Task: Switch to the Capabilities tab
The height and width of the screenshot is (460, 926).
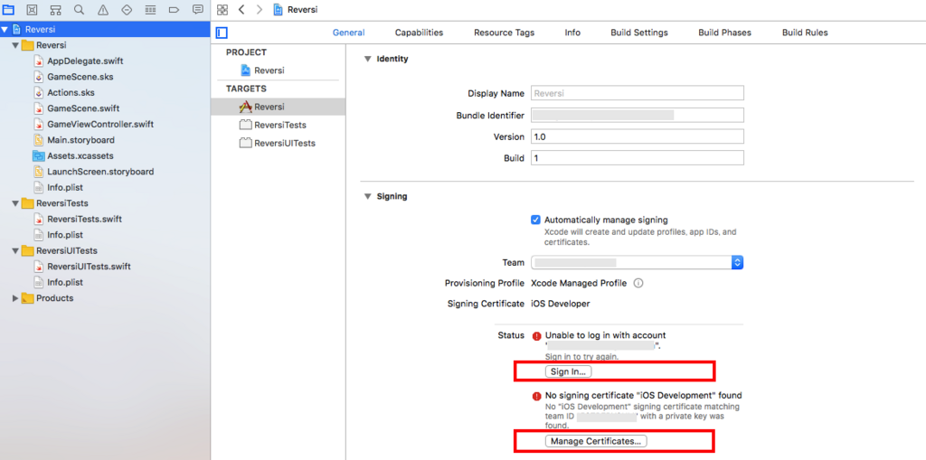Action: coord(419,33)
